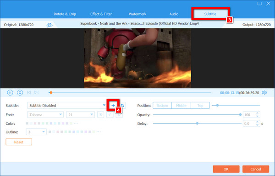This screenshot has height=176, width=275.
Task: Click the Opacity slider handle
Action: tap(240, 115)
